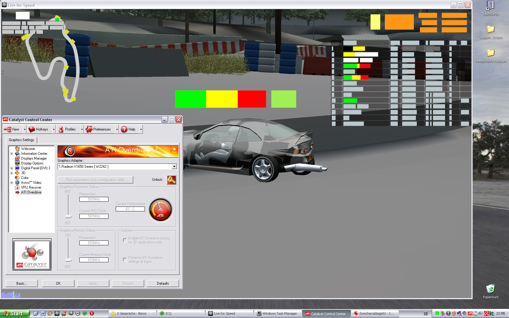Select Display Options in the tree
509x318 pixels.
[x=32, y=163]
